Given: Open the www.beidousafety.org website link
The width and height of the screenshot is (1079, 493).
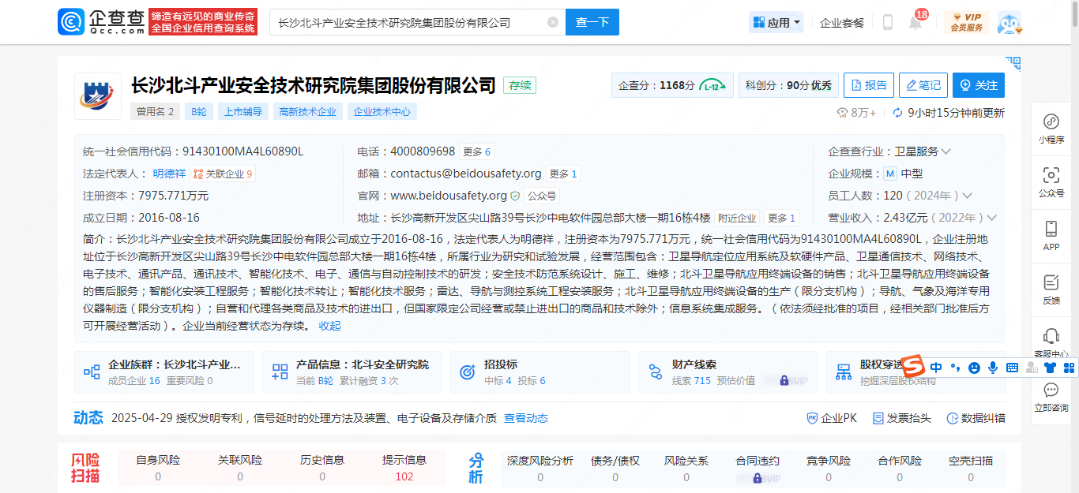Looking at the screenshot, I should coord(449,196).
